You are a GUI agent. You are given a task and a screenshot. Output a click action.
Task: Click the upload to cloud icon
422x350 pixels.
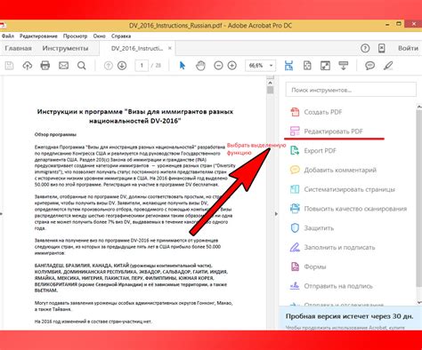[x=28, y=66]
